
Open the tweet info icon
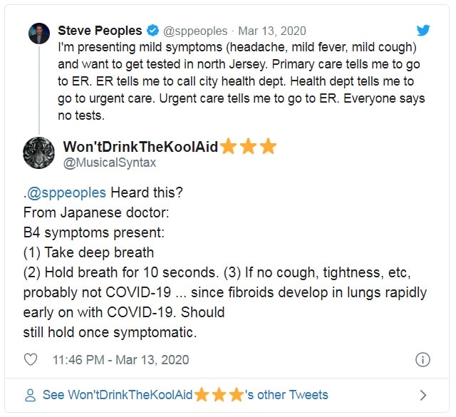[422, 359]
